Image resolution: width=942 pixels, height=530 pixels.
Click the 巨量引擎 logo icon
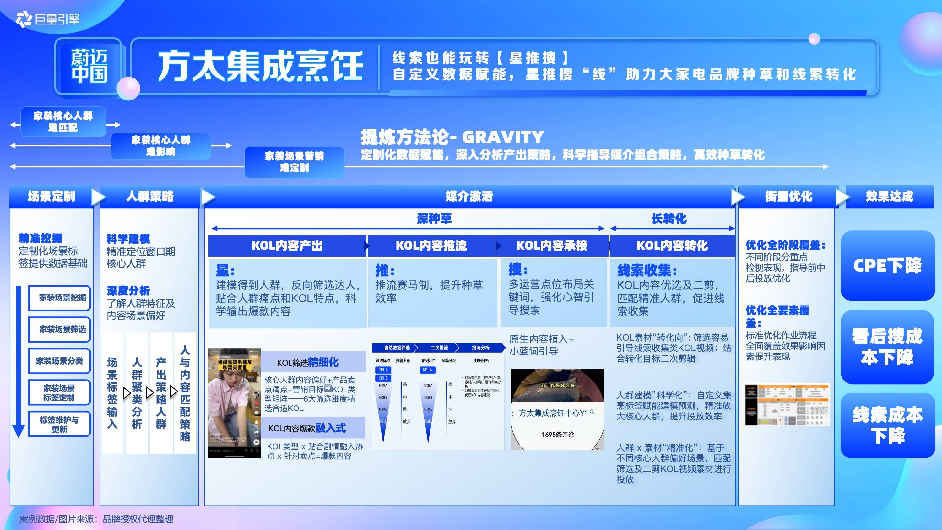pos(24,19)
